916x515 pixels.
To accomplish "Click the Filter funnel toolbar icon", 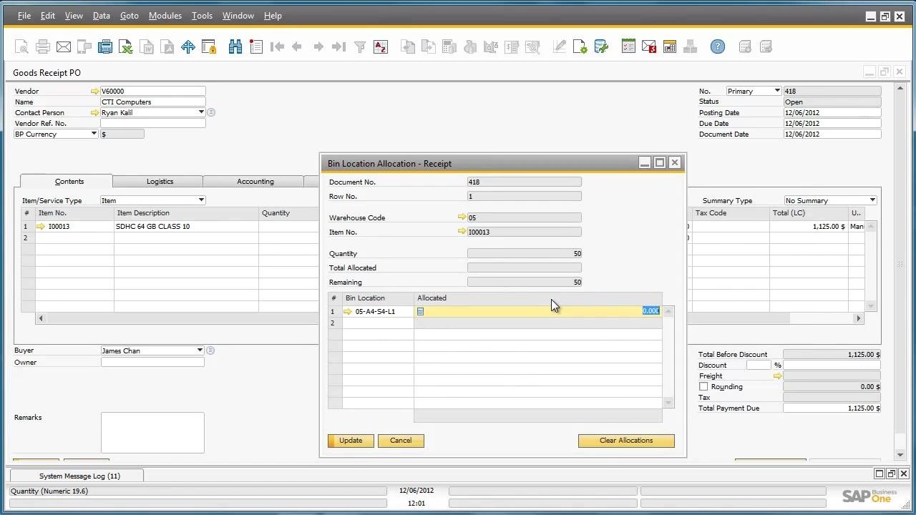I will (x=360, y=47).
